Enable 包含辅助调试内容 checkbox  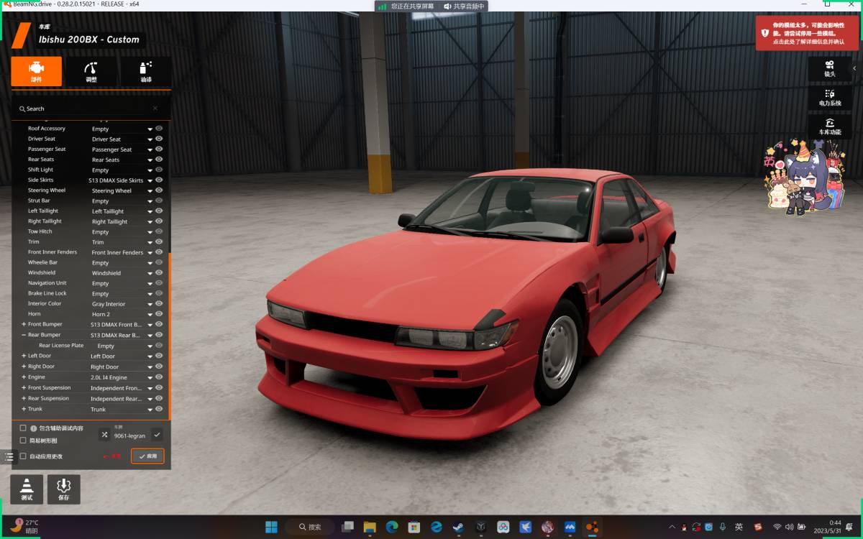pyautogui.click(x=23, y=428)
